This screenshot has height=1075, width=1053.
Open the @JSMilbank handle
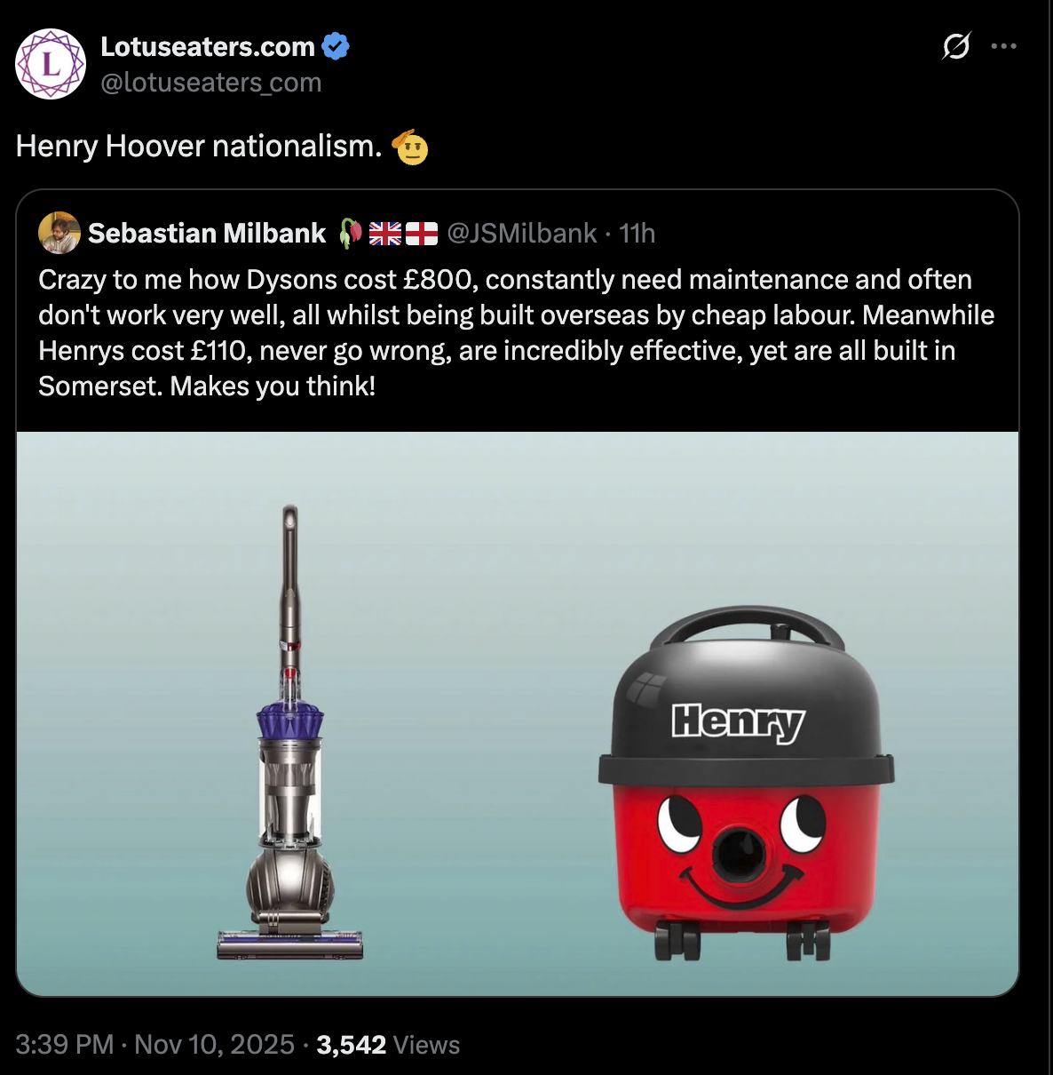click(x=522, y=233)
